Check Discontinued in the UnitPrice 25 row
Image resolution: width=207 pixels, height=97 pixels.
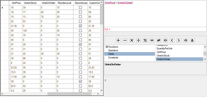click(x=80, y=31)
